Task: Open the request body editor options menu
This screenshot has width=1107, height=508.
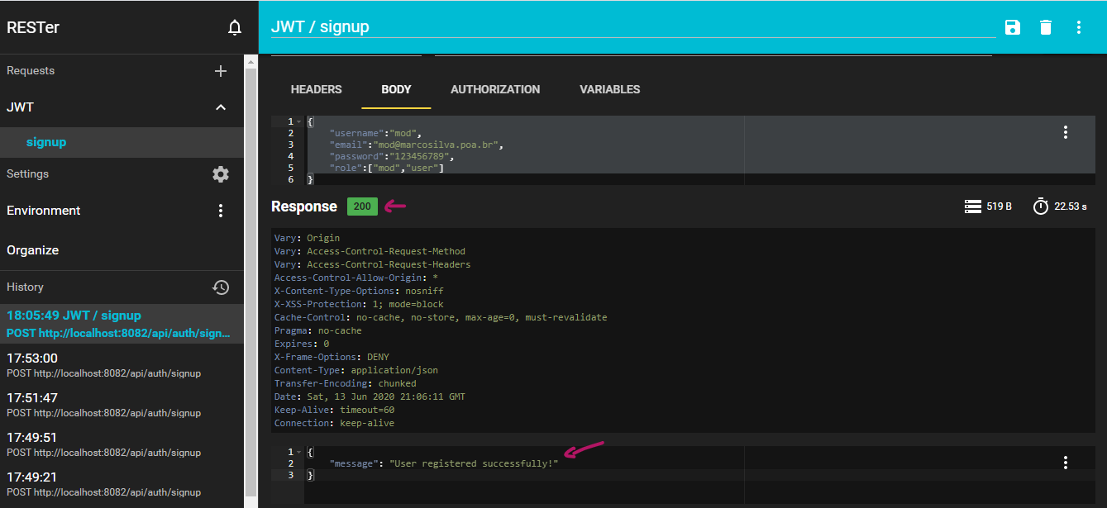Action: pyautogui.click(x=1065, y=131)
